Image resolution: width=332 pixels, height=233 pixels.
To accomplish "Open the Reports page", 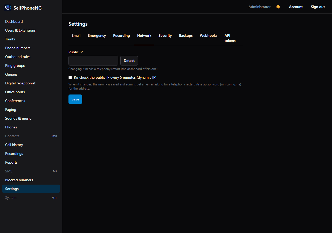I will pyautogui.click(x=31, y=162).
